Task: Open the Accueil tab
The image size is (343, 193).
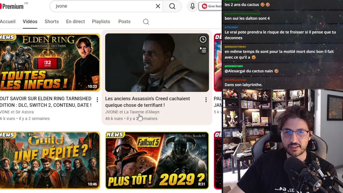Action: 8,21
